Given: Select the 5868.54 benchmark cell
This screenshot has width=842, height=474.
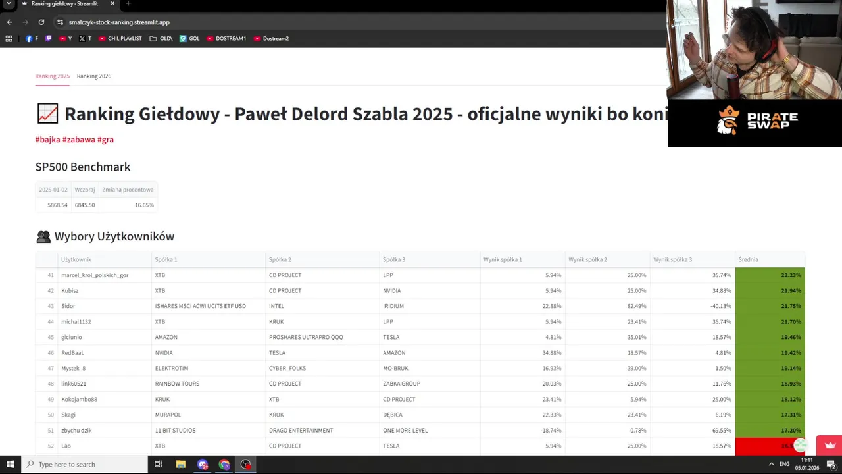Looking at the screenshot, I should click(53, 205).
